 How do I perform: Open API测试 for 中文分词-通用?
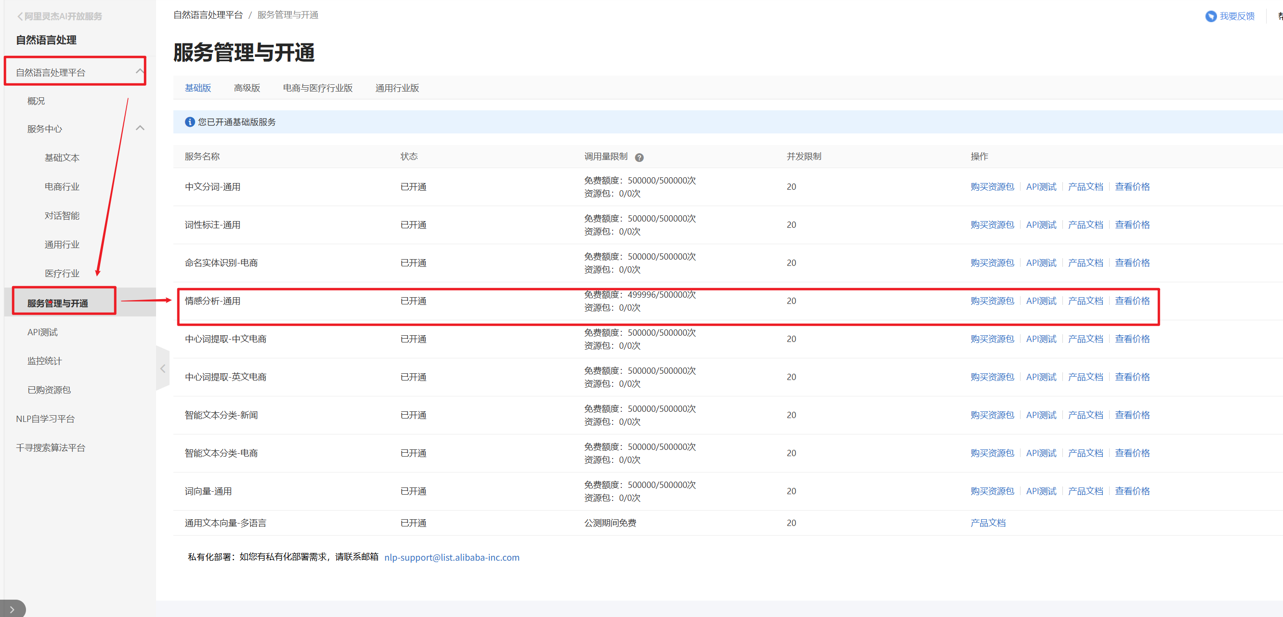point(1040,187)
